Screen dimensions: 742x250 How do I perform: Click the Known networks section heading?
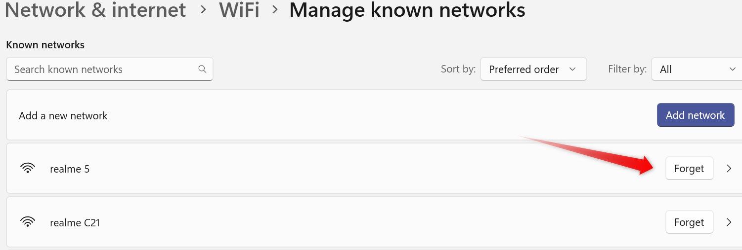pyautogui.click(x=45, y=45)
